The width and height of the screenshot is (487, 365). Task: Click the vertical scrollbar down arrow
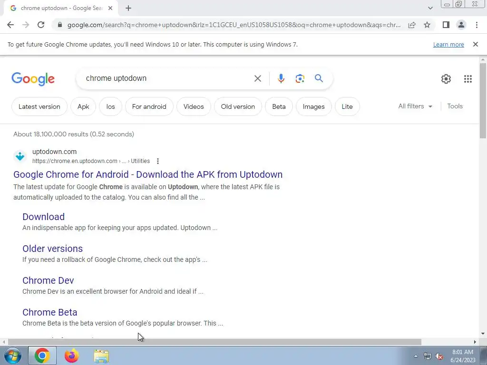point(483,334)
